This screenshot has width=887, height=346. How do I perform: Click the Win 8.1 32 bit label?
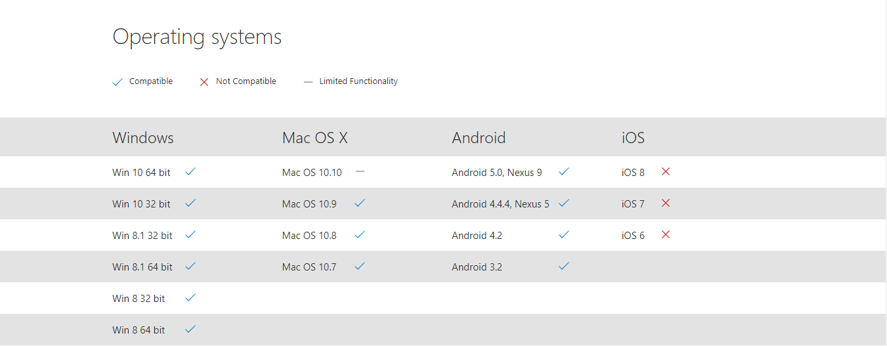click(x=142, y=235)
